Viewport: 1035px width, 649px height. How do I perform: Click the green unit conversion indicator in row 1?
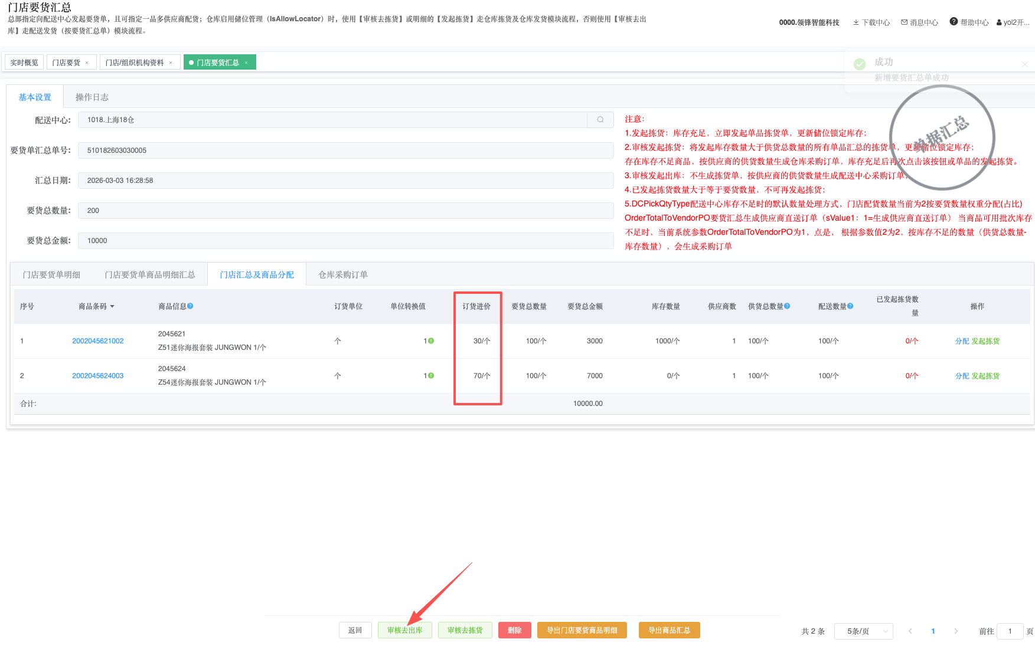coord(431,341)
